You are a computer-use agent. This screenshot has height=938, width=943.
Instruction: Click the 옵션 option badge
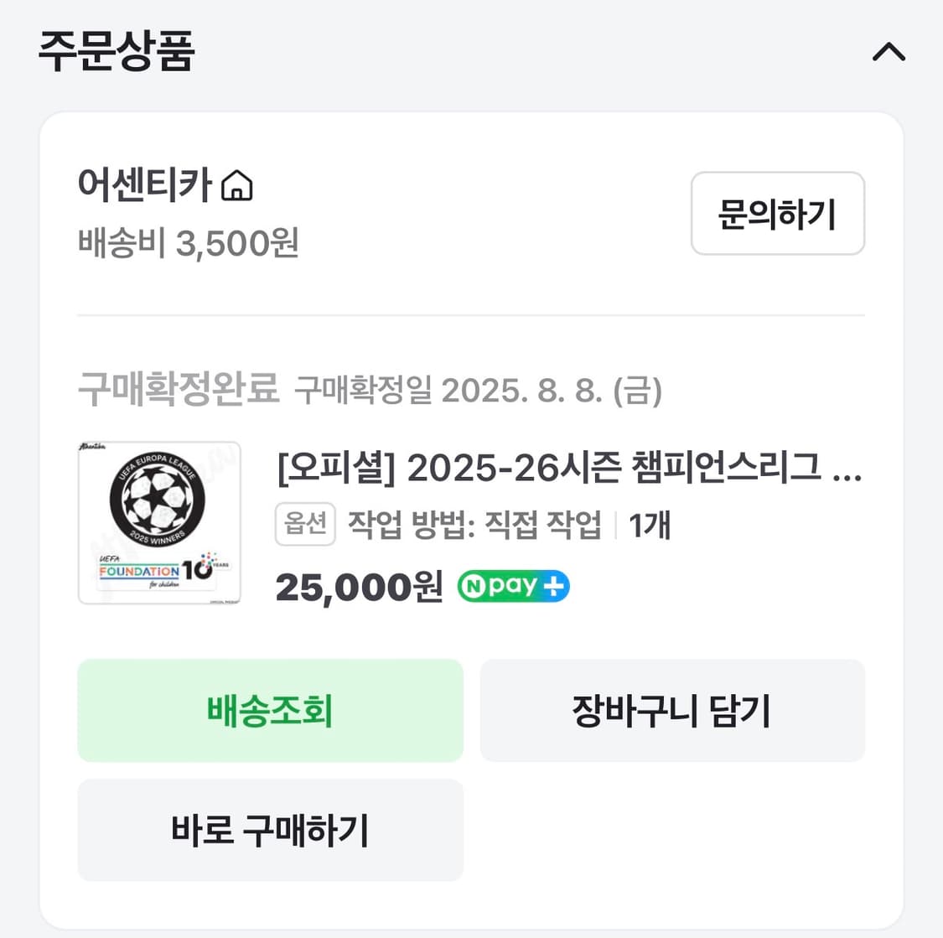coord(305,523)
